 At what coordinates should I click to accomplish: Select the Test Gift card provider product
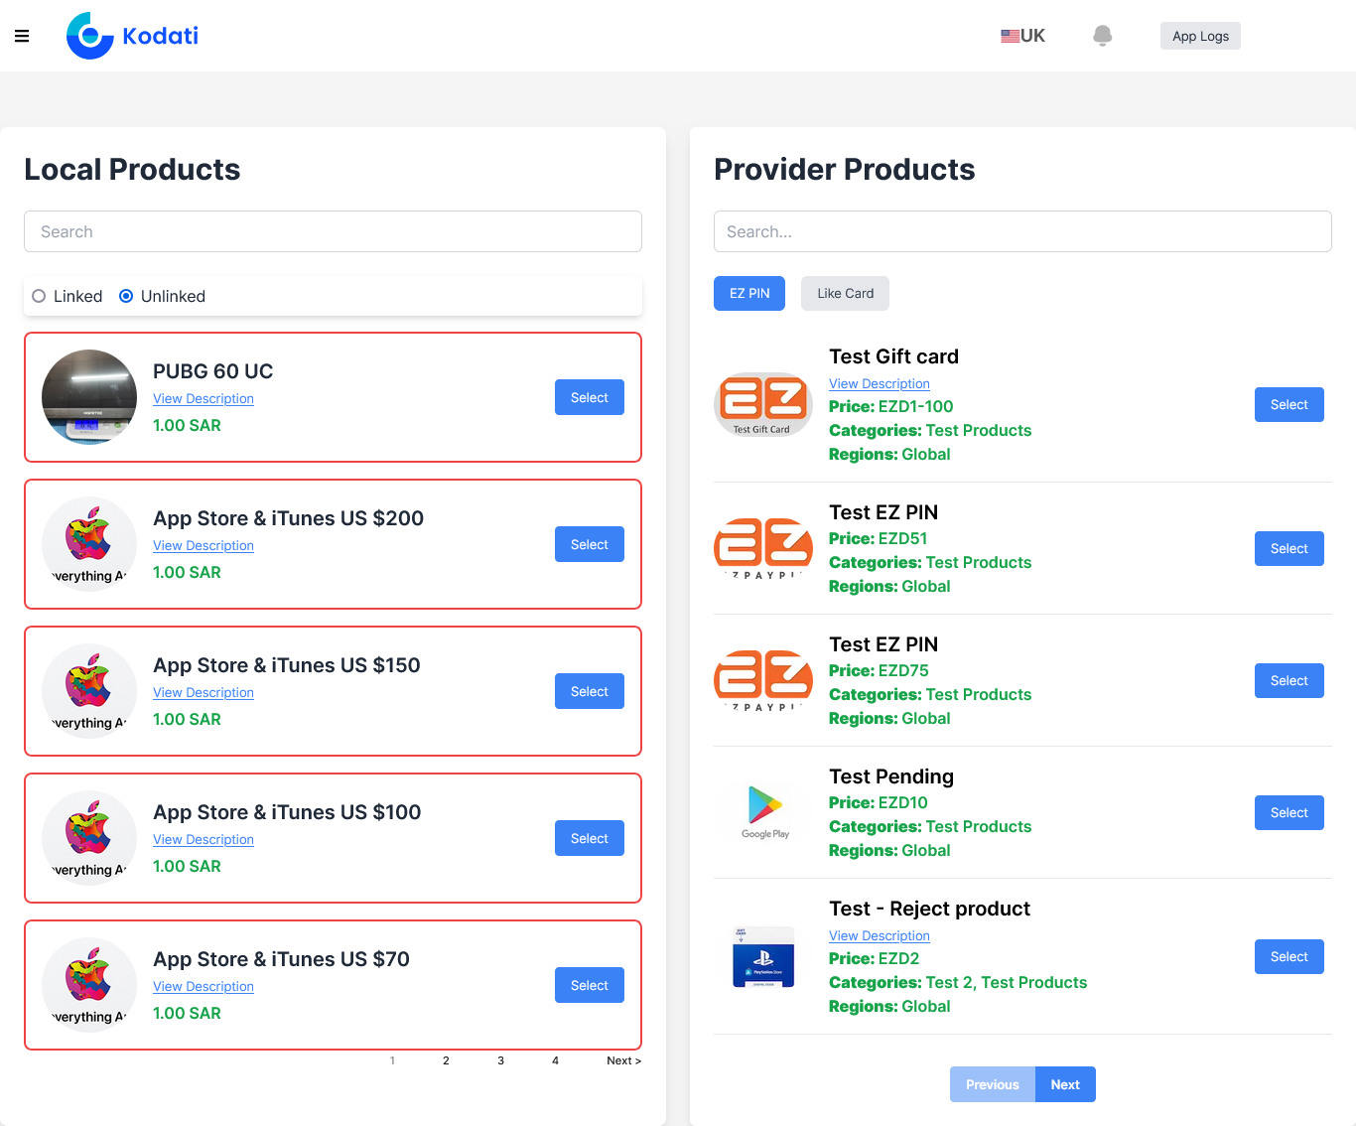click(x=1289, y=404)
